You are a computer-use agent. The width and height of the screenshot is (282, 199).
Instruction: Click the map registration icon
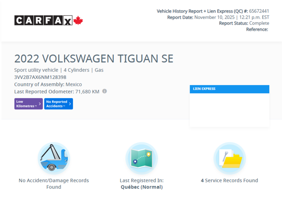[x=141, y=158]
